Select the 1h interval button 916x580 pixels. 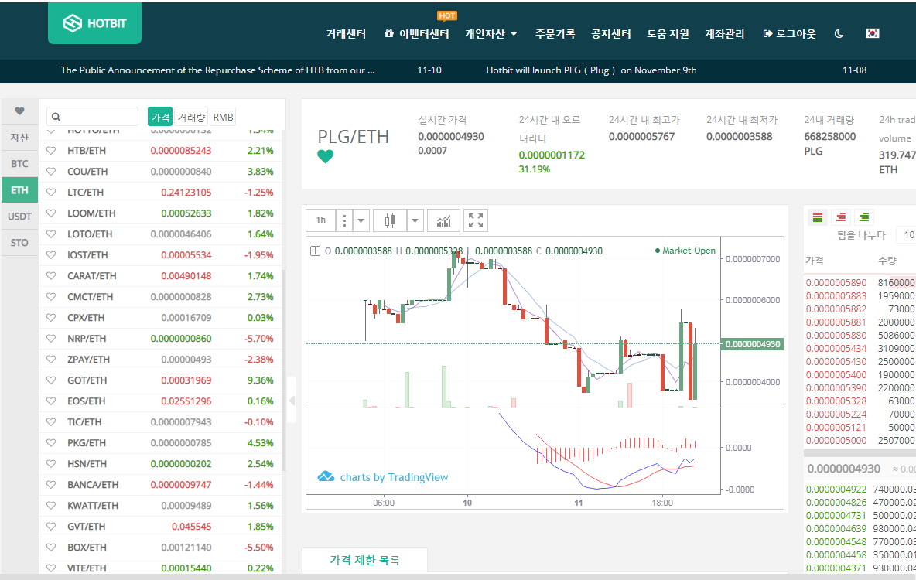coord(321,220)
